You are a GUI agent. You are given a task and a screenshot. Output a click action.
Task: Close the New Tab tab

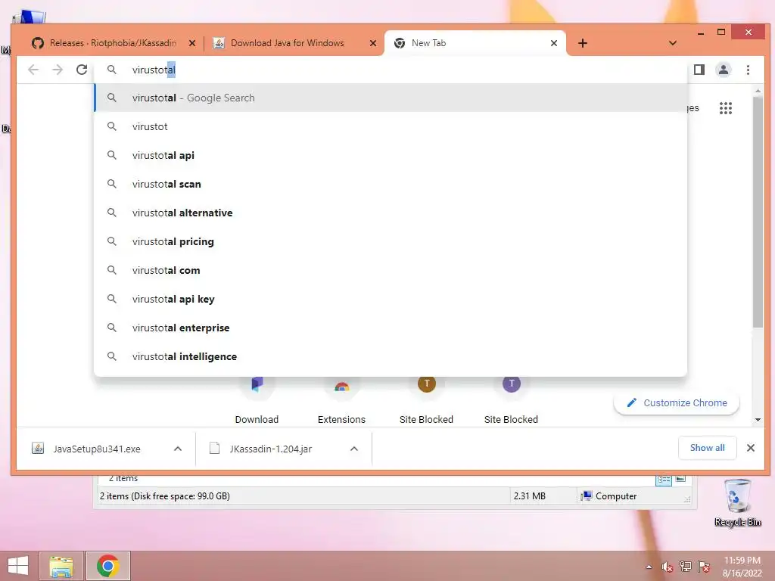point(554,43)
